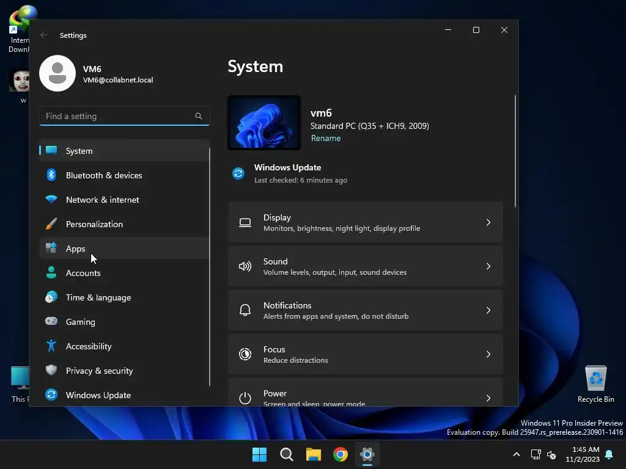626x469 pixels.
Task: Click the Display laptop icon
Action: click(x=245, y=222)
